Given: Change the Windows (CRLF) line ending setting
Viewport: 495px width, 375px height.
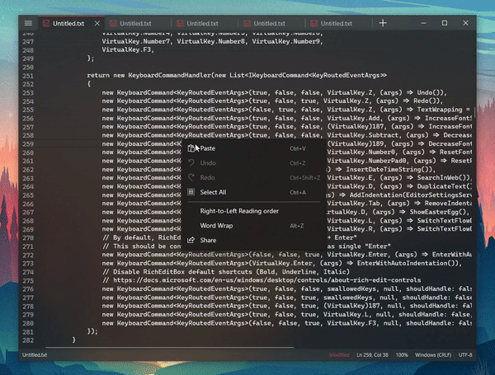Looking at the screenshot, I should pos(433,355).
